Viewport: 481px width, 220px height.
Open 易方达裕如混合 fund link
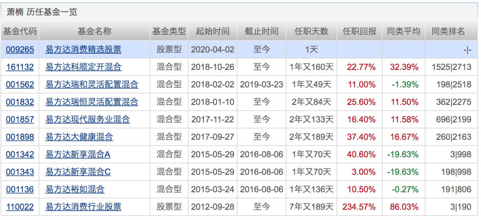(75, 189)
